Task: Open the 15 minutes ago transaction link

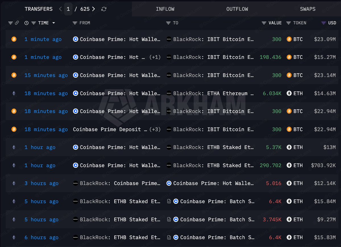Action: 46,75
